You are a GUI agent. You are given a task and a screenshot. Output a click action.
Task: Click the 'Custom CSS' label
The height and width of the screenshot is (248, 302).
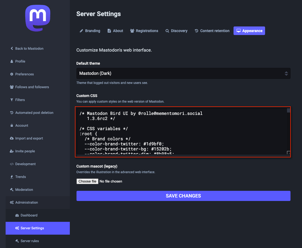click(x=87, y=96)
